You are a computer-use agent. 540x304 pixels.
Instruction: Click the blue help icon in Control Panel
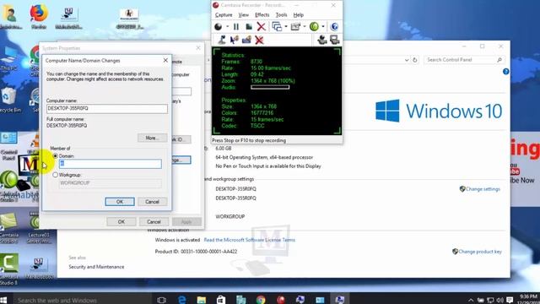pyautogui.click(x=506, y=72)
